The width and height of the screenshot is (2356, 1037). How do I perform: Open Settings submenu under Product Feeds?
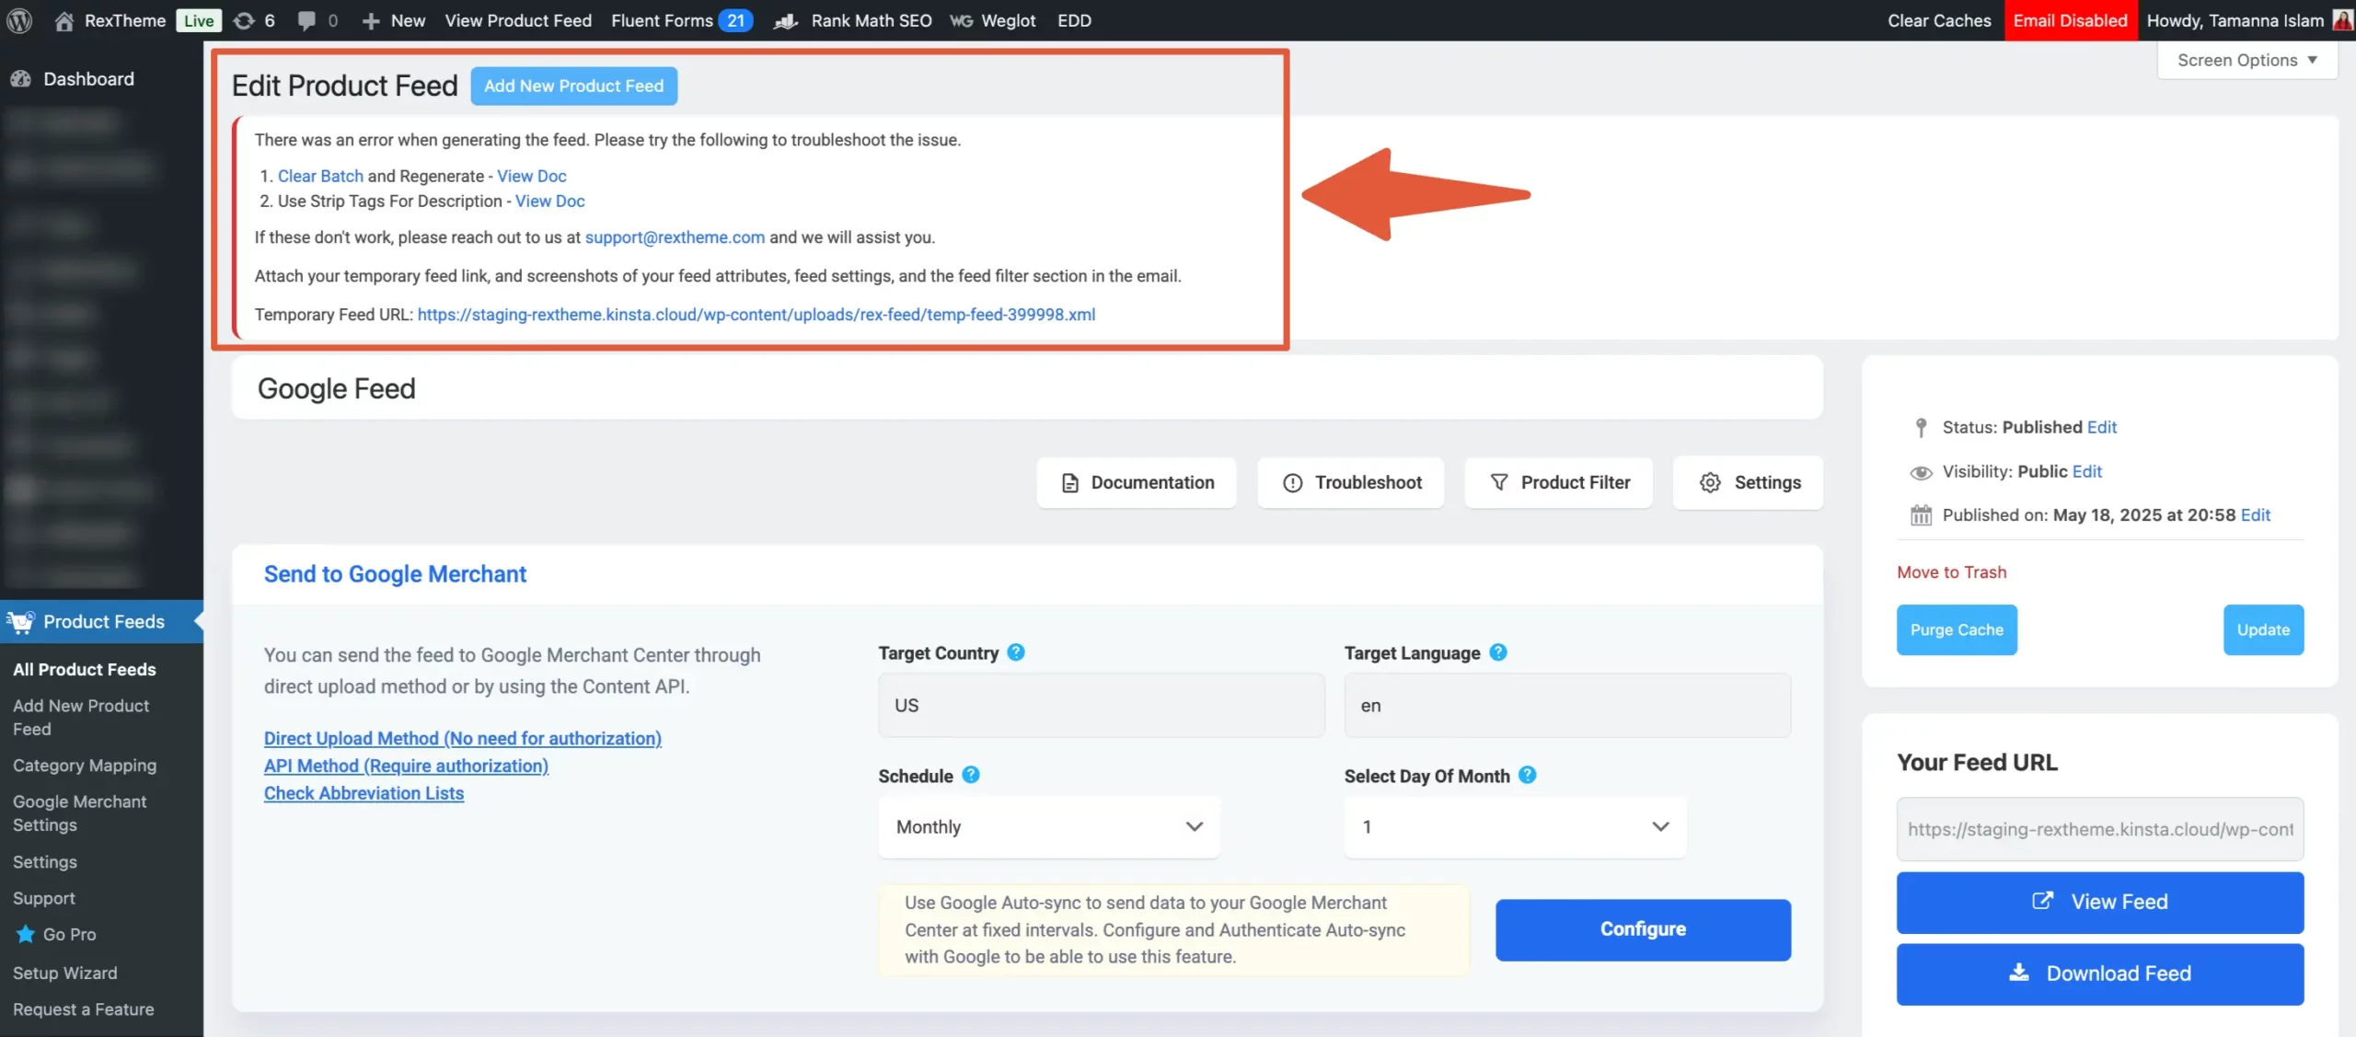45,862
